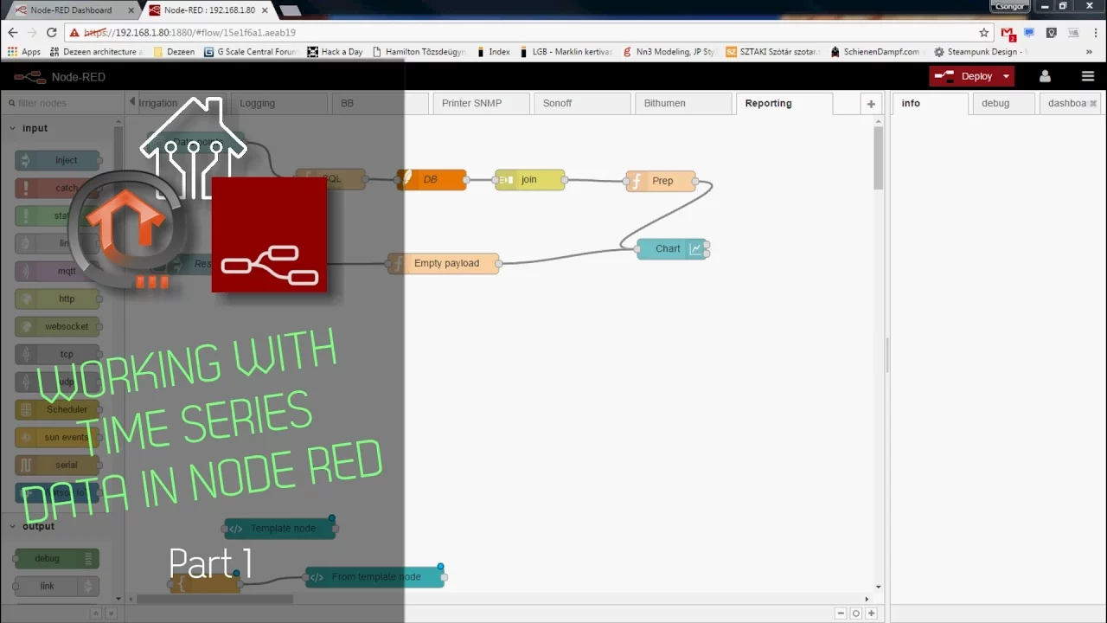Select the Template node on canvas
The height and width of the screenshot is (623, 1107).
click(279, 529)
